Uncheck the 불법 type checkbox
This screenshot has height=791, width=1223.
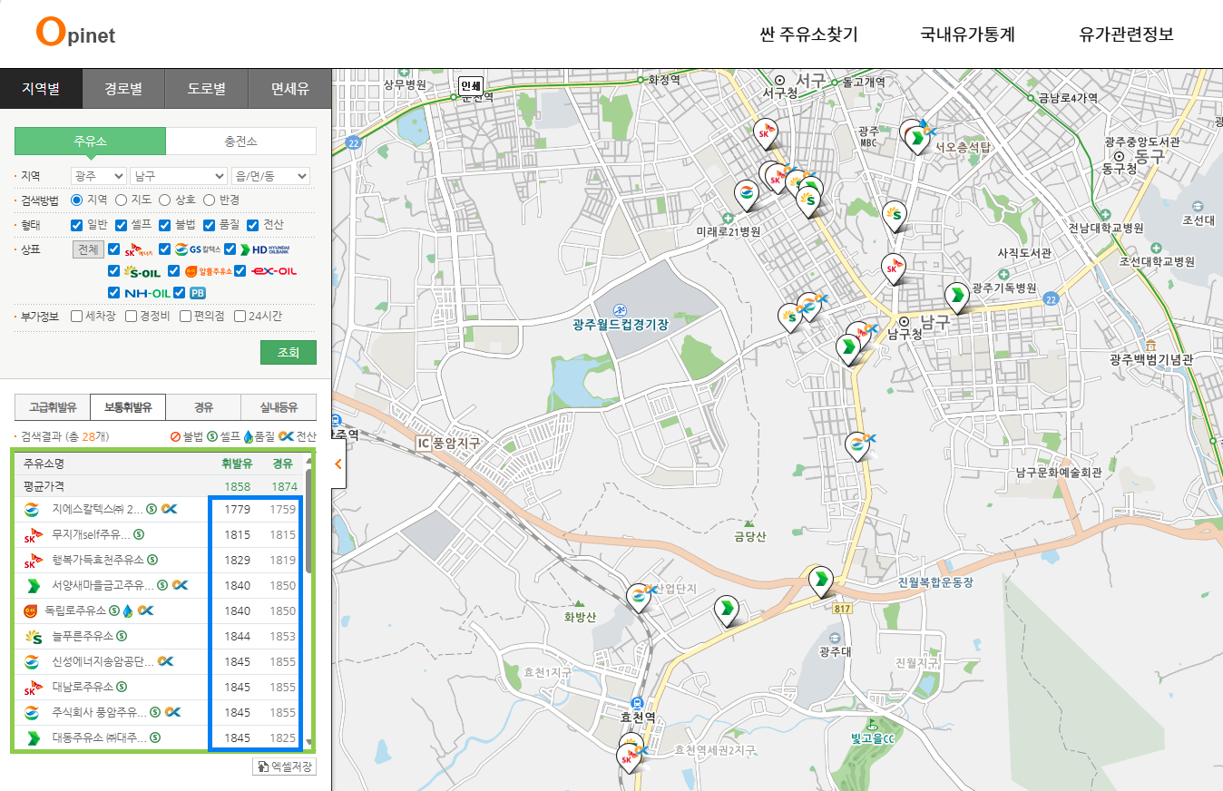tap(165, 225)
